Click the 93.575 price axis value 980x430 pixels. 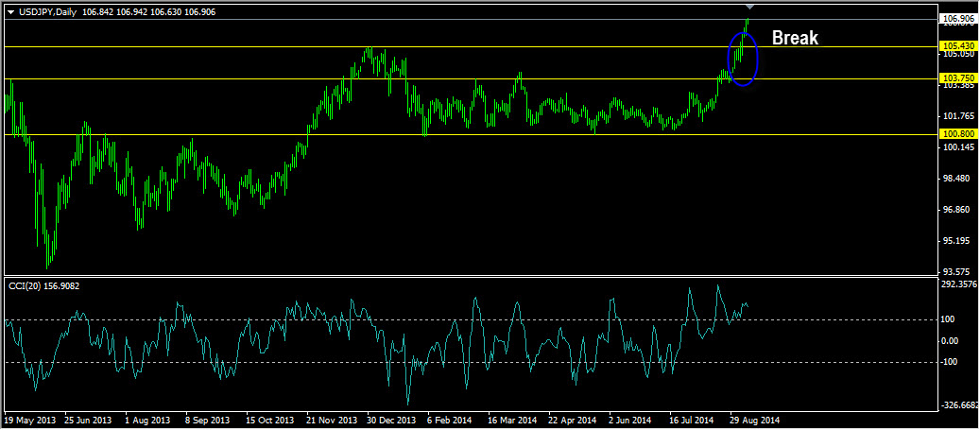[957, 271]
